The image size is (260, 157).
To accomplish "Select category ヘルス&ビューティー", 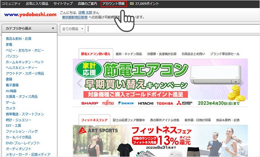I will point(22,68).
